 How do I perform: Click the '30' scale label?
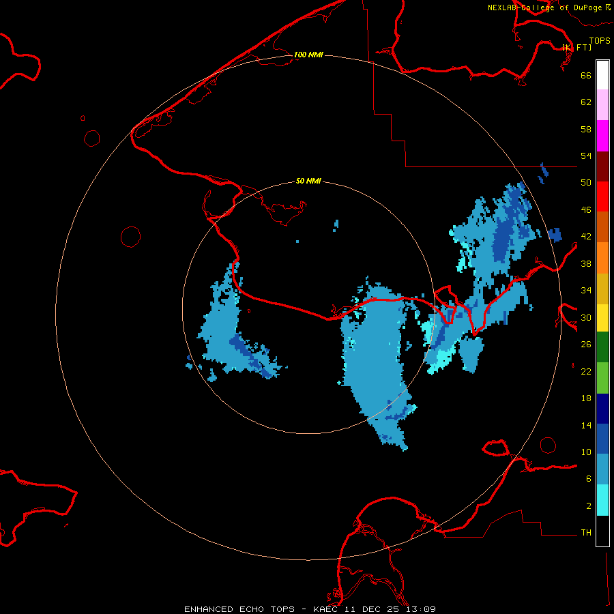(586, 317)
